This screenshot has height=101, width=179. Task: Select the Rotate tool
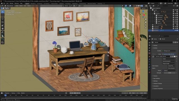(x=3, y=22)
